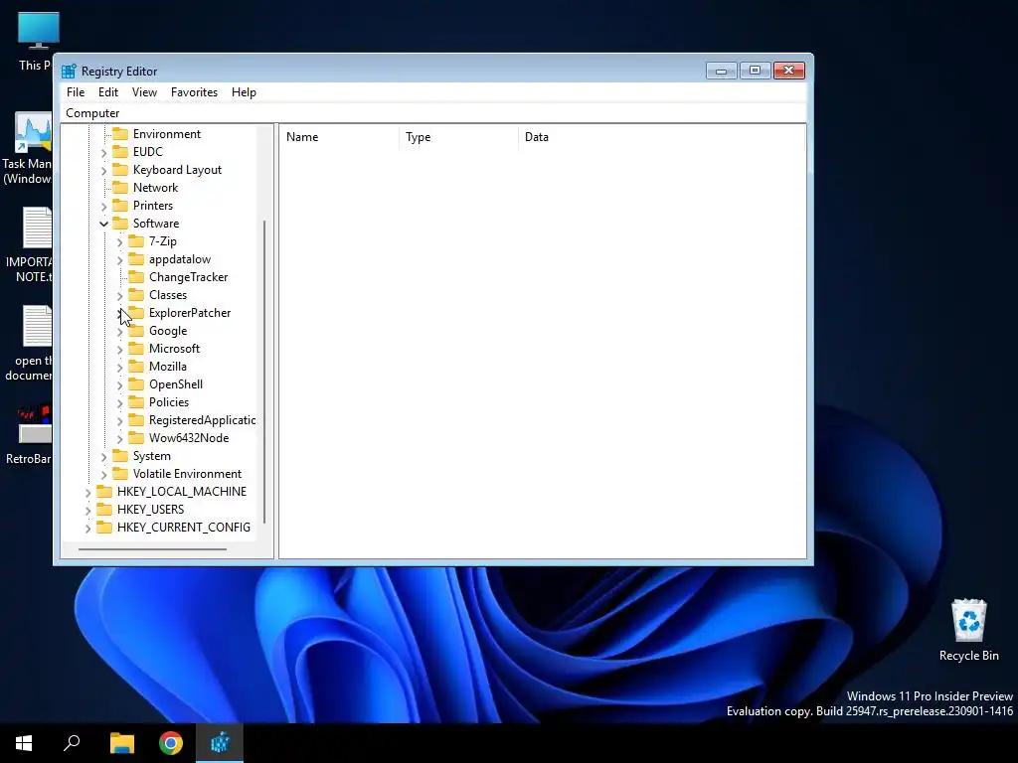
Task: Expand the Policies key
Action: tap(119, 403)
